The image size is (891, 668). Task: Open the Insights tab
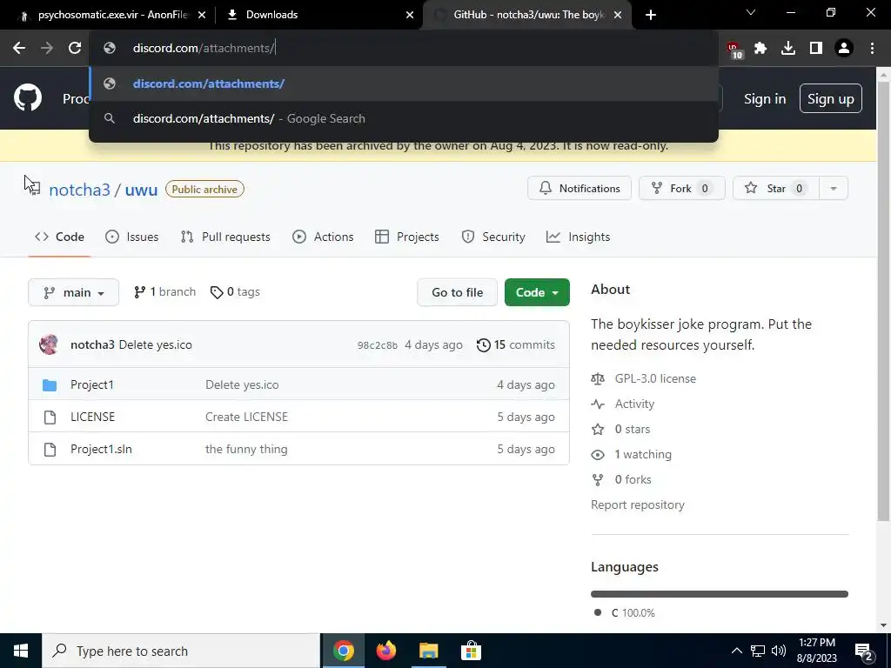click(x=578, y=237)
